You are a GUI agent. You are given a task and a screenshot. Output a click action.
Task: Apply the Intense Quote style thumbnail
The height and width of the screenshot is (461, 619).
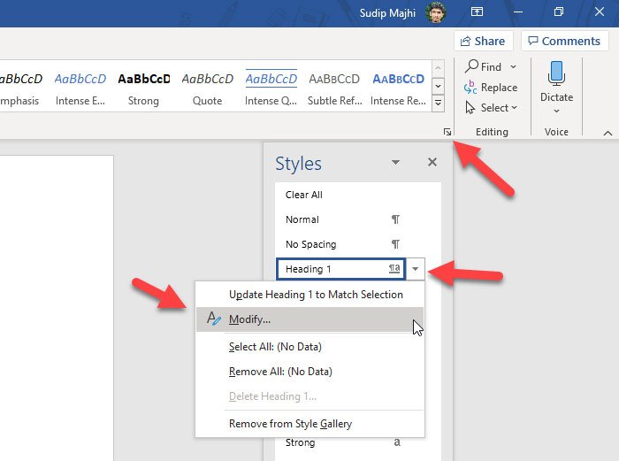click(x=271, y=87)
